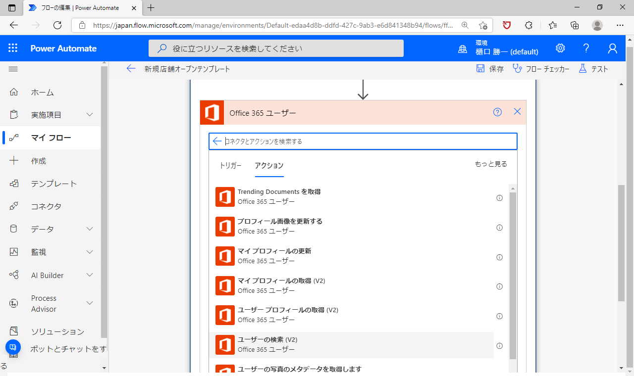Run the フロー チェッカー

point(541,69)
